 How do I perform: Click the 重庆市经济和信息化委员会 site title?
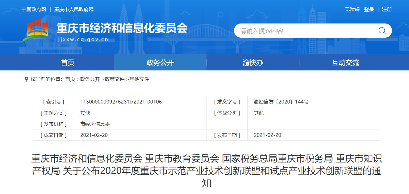click(x=122, y=28)
